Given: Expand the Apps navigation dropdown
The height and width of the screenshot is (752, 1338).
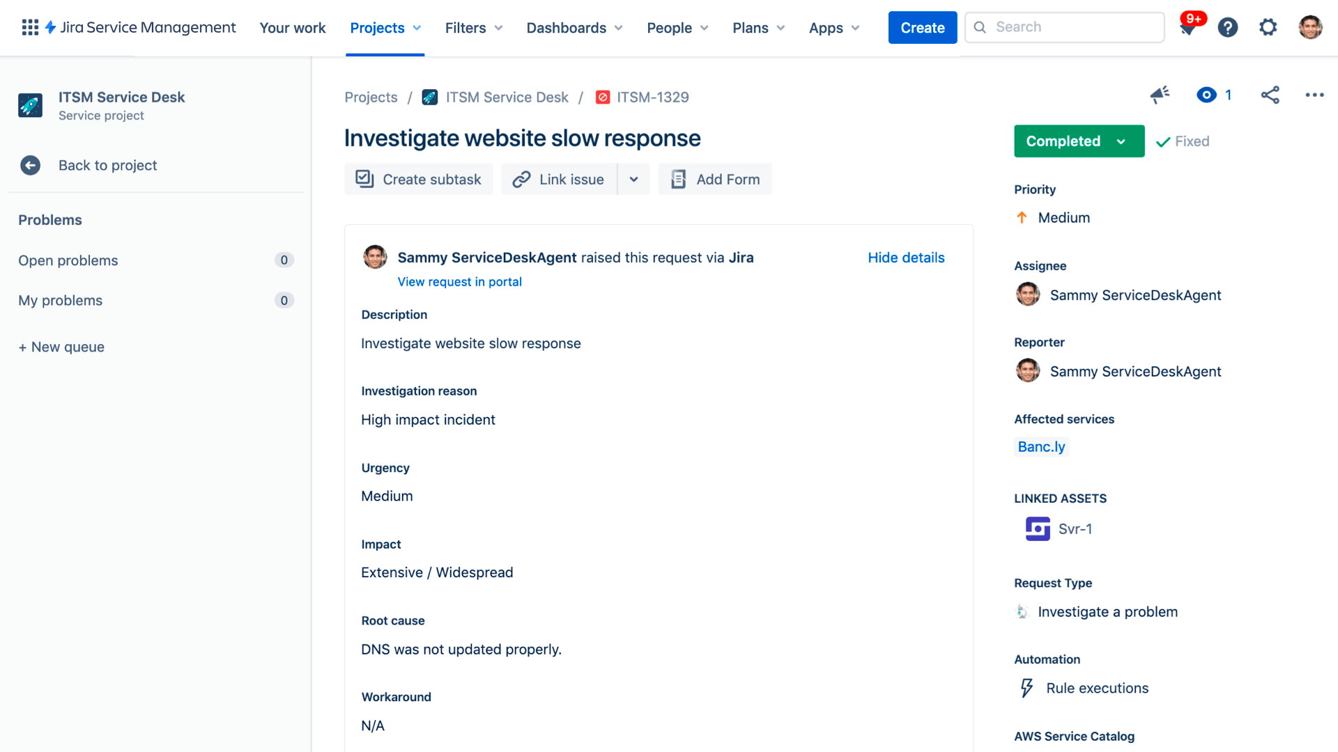Looking at the screenshot, I should (833, 28).
